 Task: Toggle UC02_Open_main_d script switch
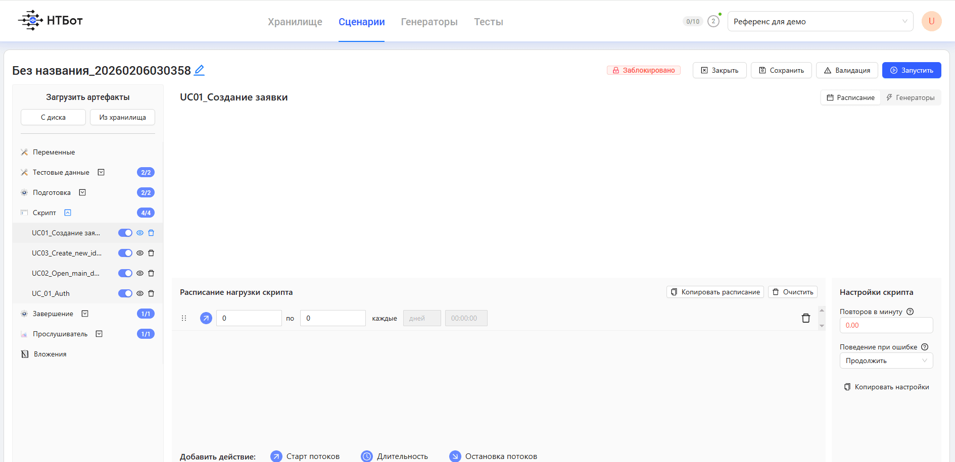(x=125, y=273)
